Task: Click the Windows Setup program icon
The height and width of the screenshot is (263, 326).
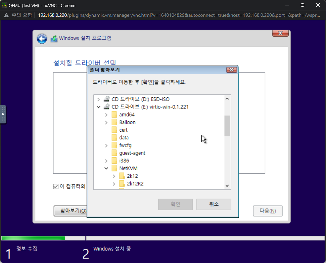Action: tap(54, 39)
